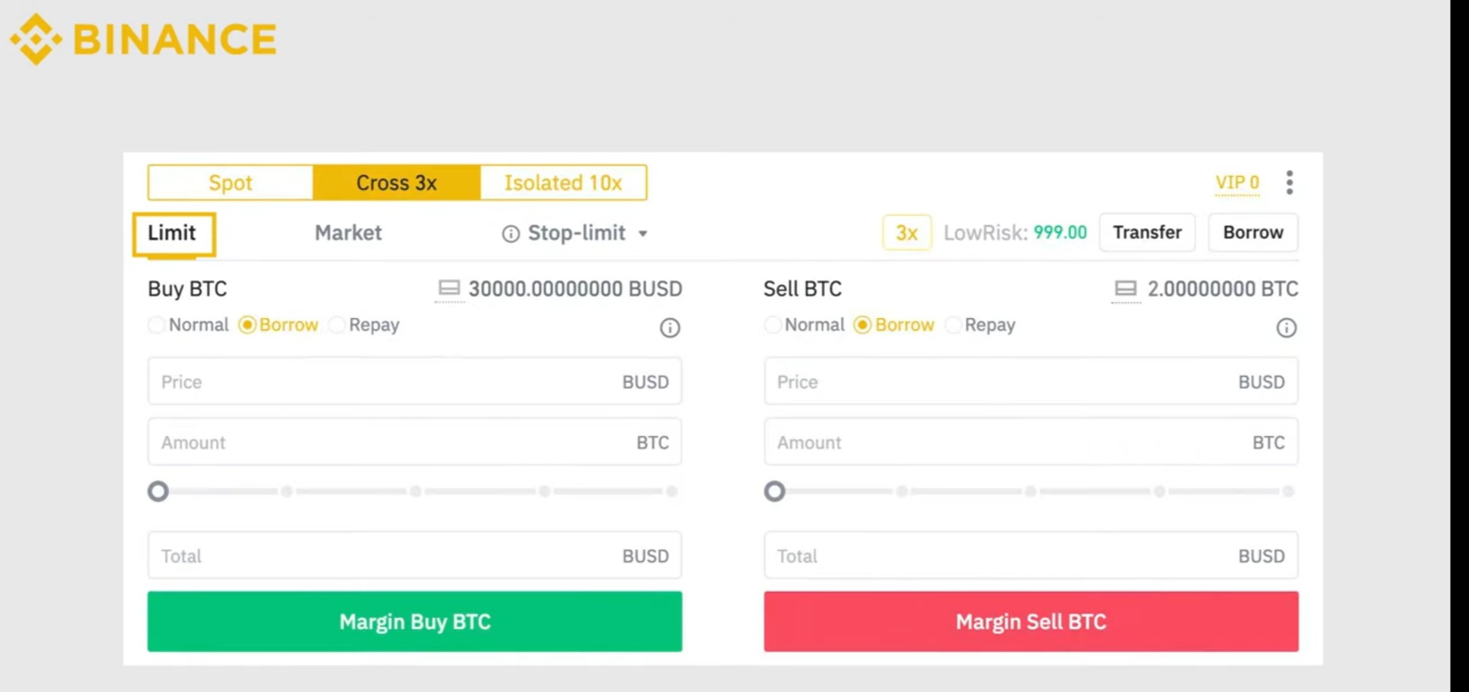Focus the Buy BTC Total field
The width and height of the screenshot is (1469, 692).
(x=414, y=556)
